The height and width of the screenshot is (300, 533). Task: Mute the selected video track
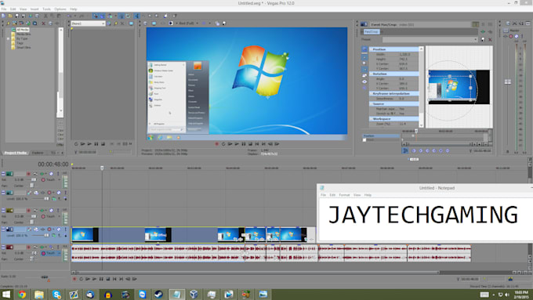(59, 230)
